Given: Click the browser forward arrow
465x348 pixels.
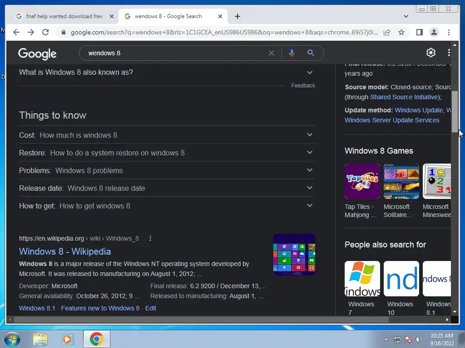Looking at the screenshot, I should [x=31, y=32].
